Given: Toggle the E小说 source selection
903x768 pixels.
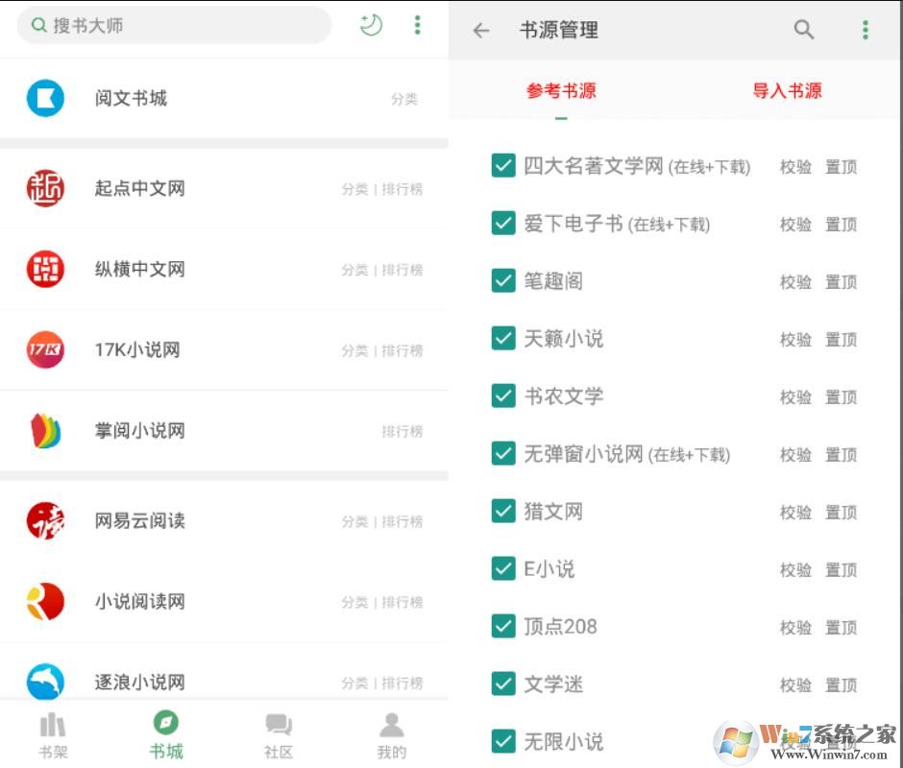Looking at the screenshot, I should point(503,569).
